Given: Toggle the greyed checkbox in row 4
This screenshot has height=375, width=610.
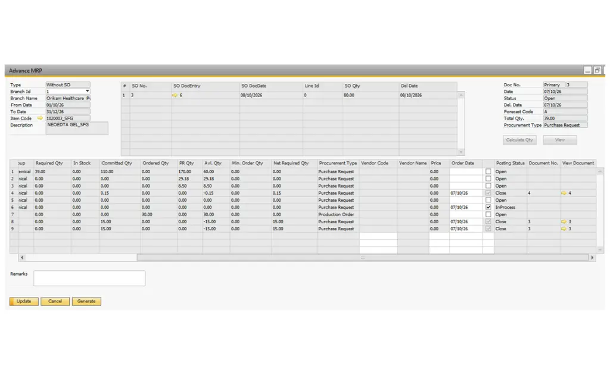Looking at the screenshot, I should (x=488, y=193).
